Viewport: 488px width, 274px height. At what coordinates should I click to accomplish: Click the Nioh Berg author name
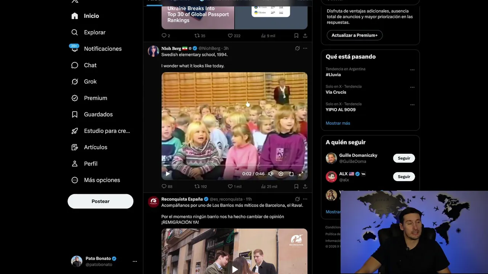pos(171,48)
